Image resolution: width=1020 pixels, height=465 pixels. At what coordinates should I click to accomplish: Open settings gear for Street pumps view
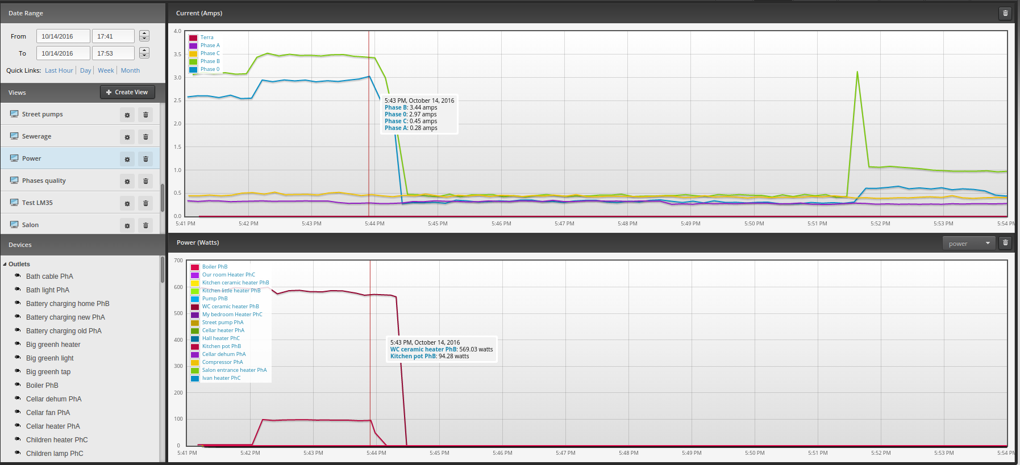click(x=127, y=115)
